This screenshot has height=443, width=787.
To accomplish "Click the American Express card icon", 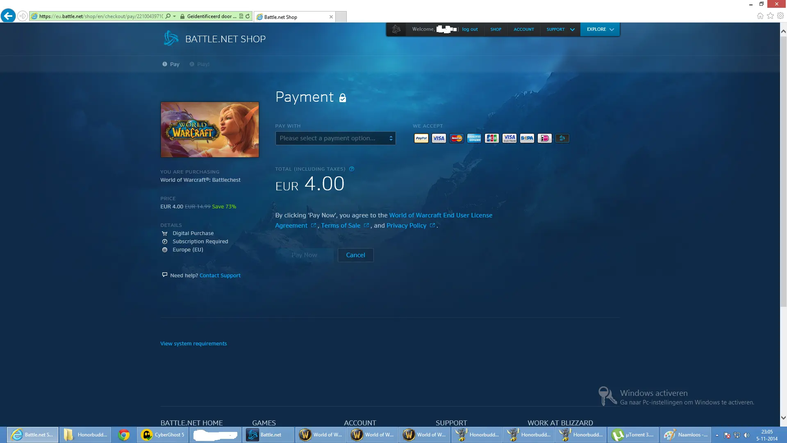I will 474,138.
